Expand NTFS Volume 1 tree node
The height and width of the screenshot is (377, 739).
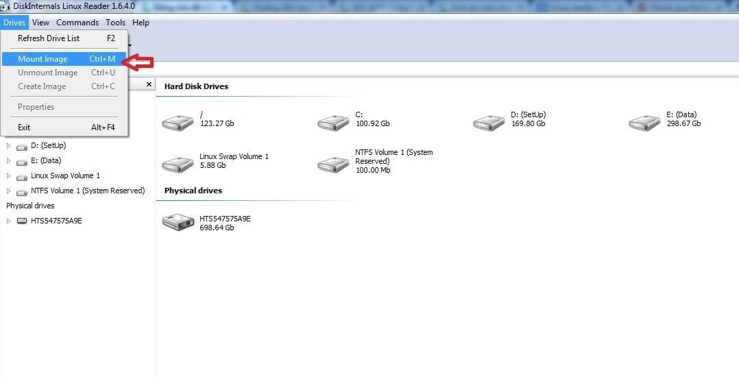click(8, 191)
